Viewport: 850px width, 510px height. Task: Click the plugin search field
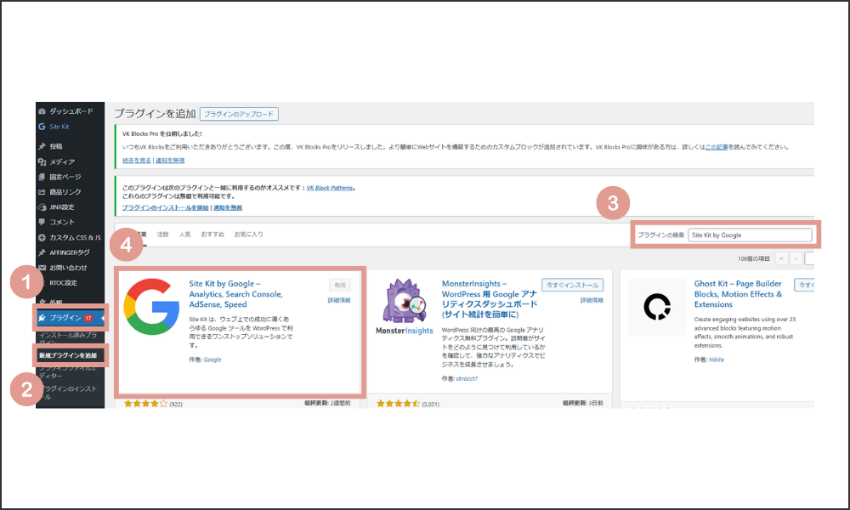[751, 235]
